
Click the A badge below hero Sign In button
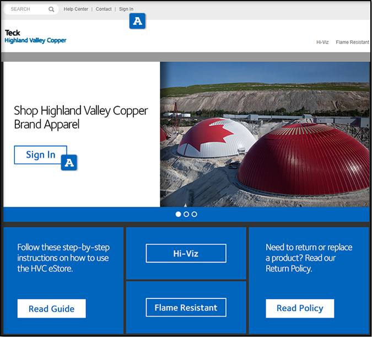click(x=69, y=163)
